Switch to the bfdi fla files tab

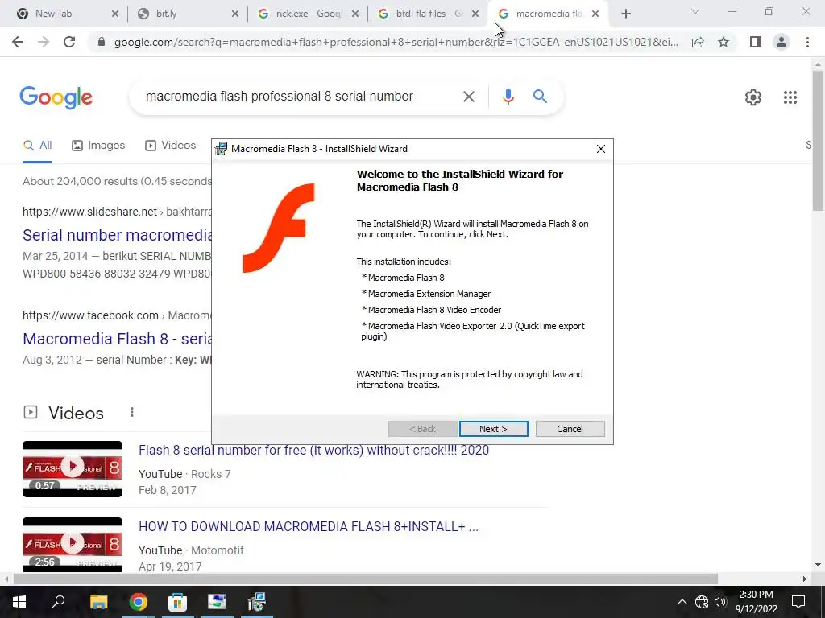click(x=429, y=14)
